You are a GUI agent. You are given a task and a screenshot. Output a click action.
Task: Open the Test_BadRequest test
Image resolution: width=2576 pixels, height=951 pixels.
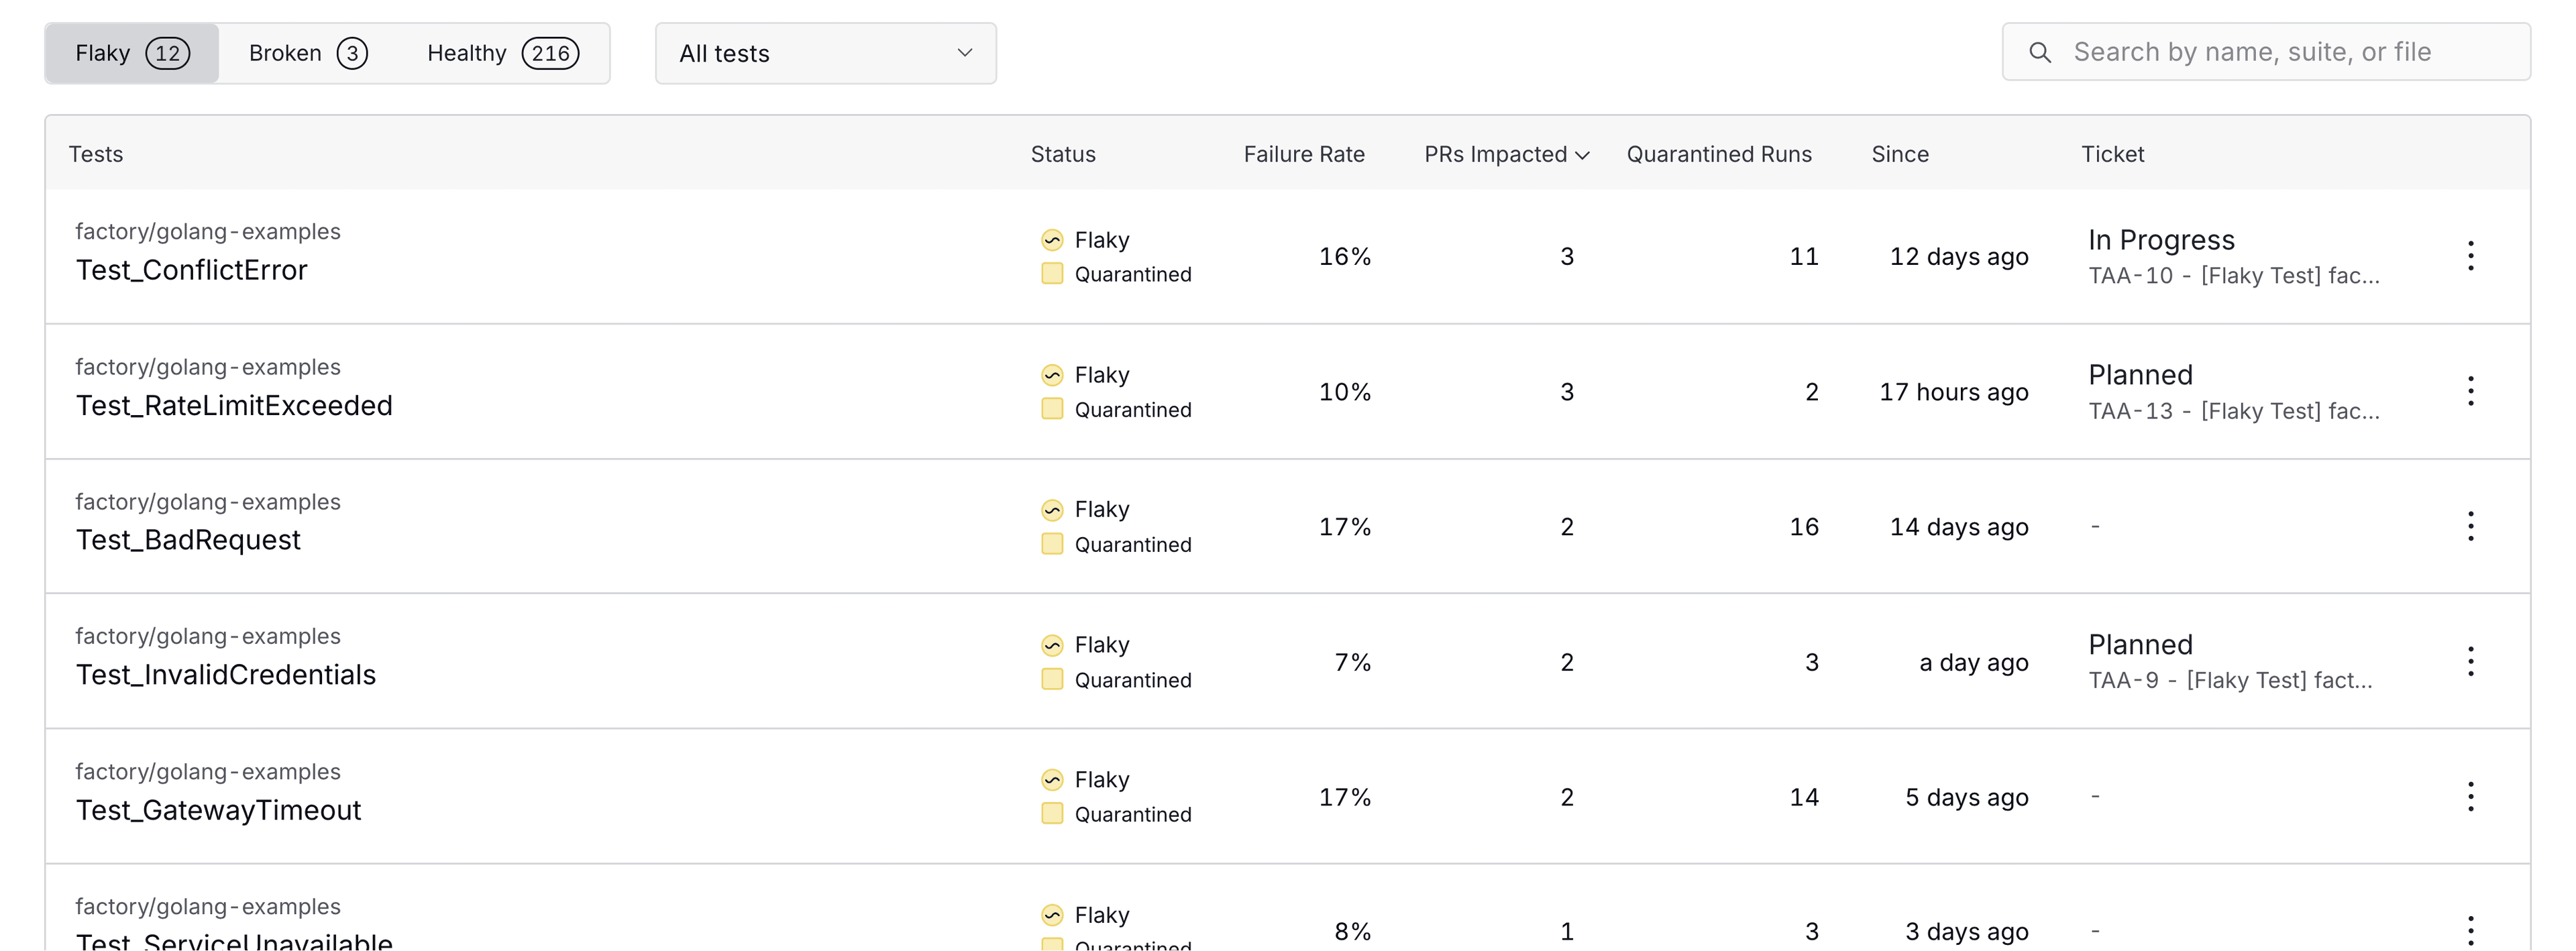click(188, 540)
